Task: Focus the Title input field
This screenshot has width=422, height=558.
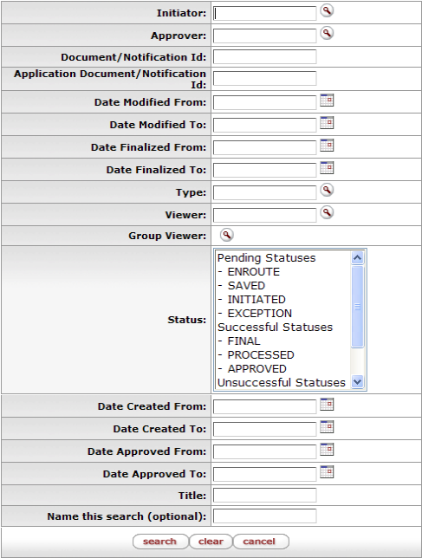Action: pos(265,495)
